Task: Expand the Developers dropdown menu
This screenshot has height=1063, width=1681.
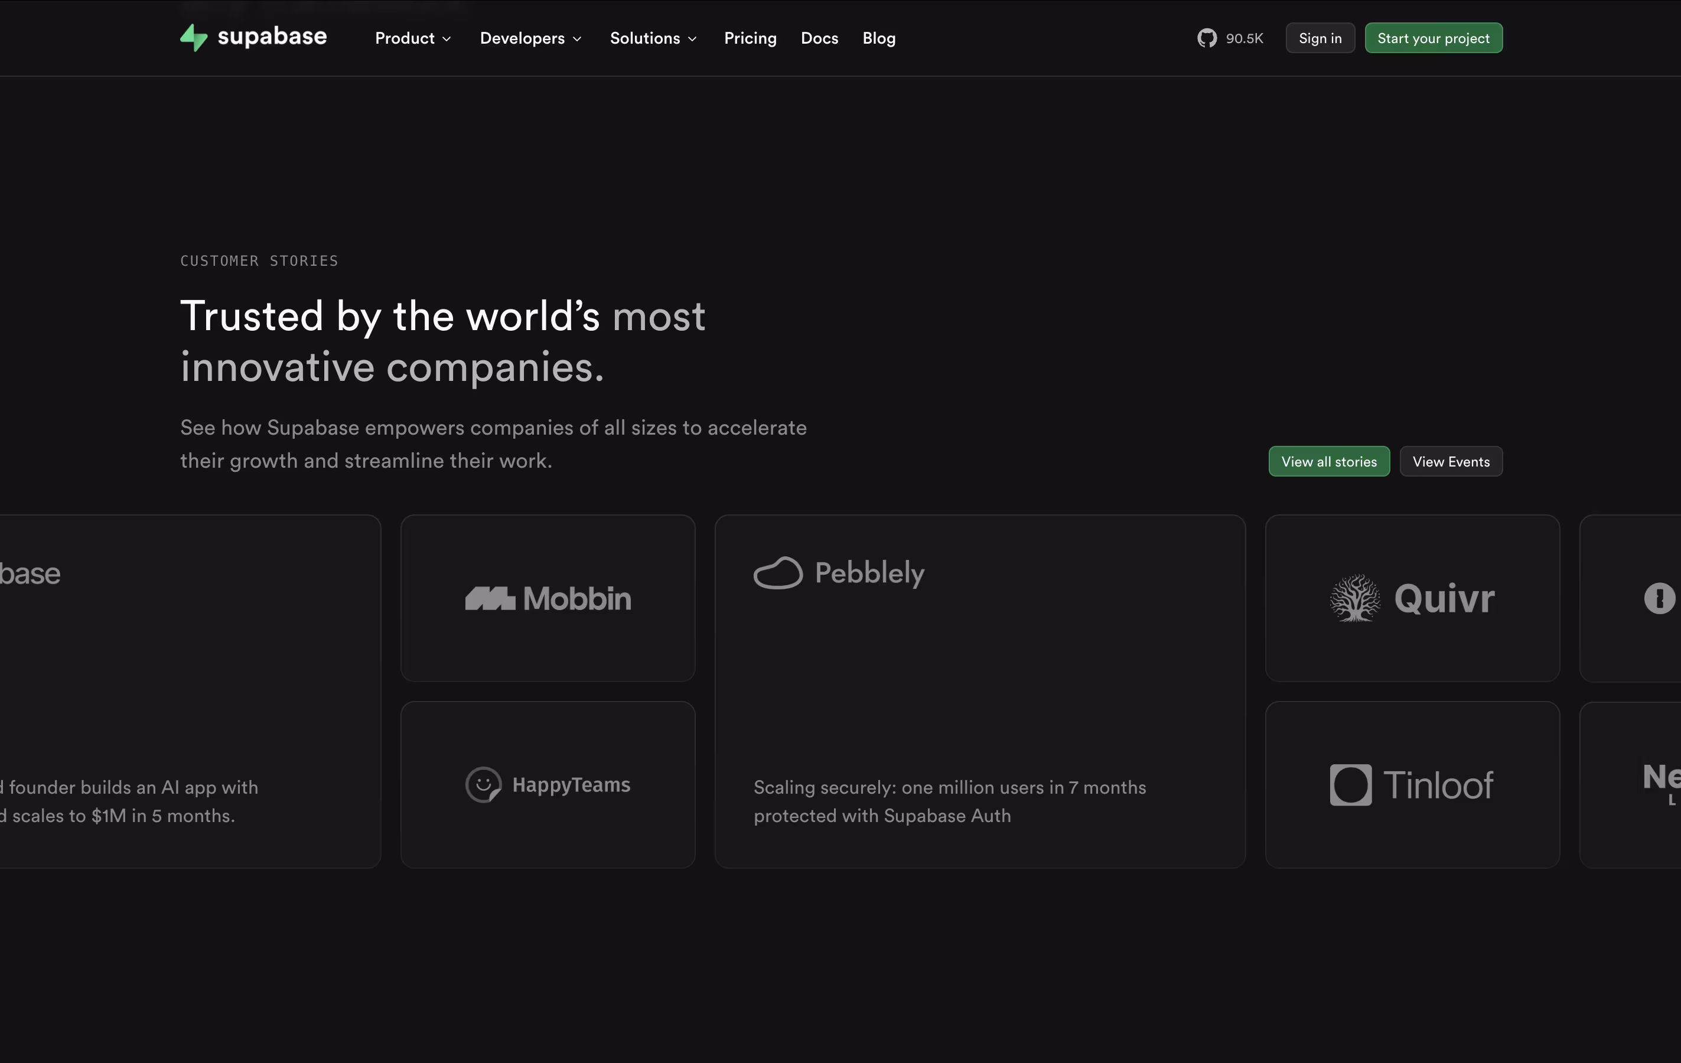Action: point(530,38)
